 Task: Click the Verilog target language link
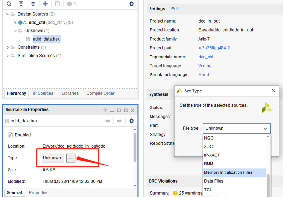point(205,66)
